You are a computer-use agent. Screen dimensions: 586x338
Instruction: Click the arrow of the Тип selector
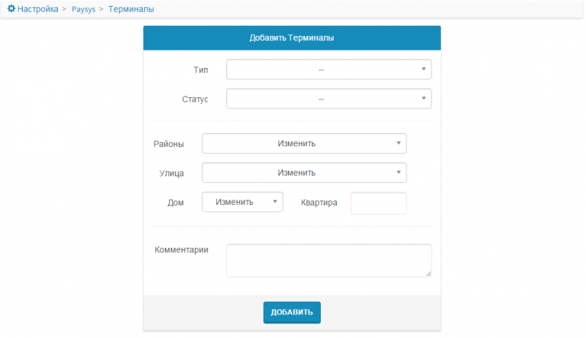click(x=423, y=69)
